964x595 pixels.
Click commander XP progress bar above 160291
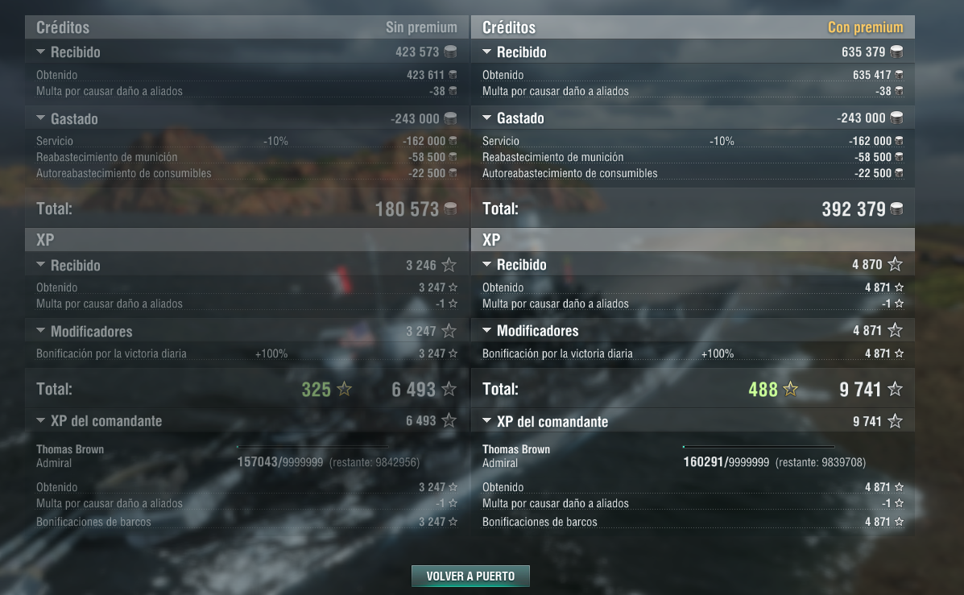click(758, 447)
